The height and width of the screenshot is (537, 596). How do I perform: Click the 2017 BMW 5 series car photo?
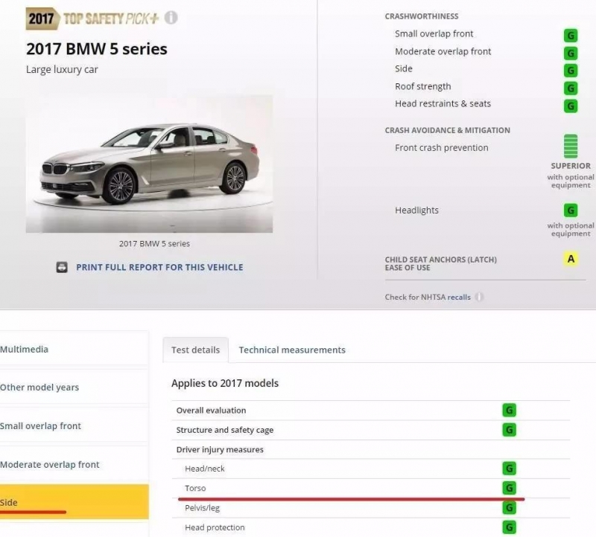149,164
